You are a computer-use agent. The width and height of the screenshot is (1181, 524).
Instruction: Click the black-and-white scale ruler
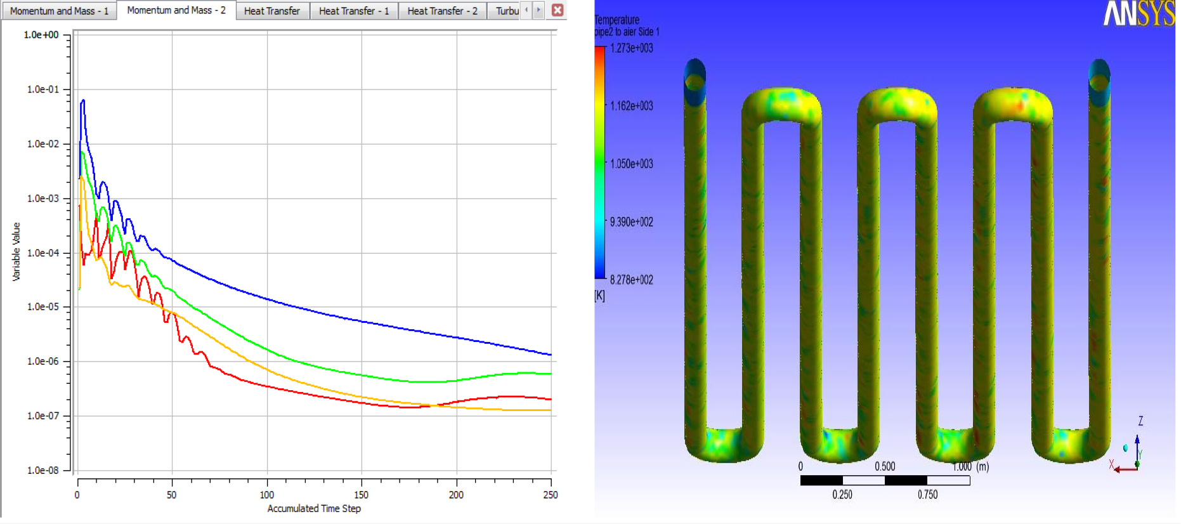coord(885,480)
